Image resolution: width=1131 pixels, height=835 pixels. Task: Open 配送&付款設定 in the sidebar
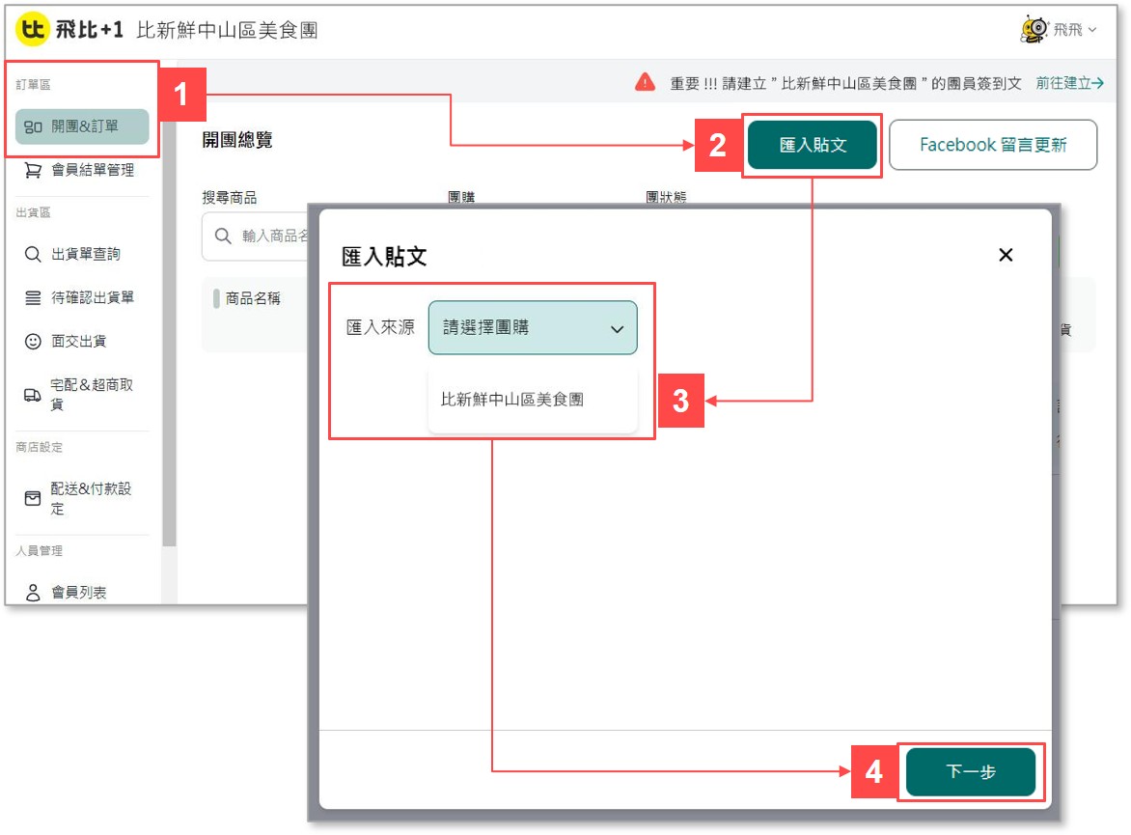82,498
